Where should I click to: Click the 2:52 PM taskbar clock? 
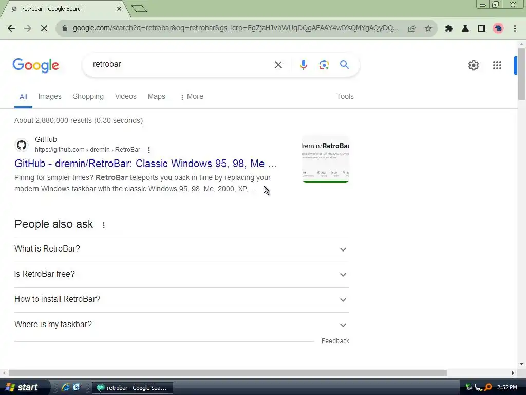(x=506, y=388)
